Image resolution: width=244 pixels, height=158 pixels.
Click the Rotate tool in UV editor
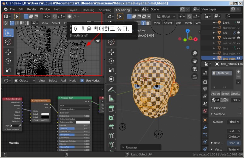tap(9, 61)
